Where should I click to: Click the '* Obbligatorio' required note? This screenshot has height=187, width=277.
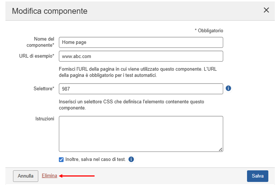pos(209,31)
